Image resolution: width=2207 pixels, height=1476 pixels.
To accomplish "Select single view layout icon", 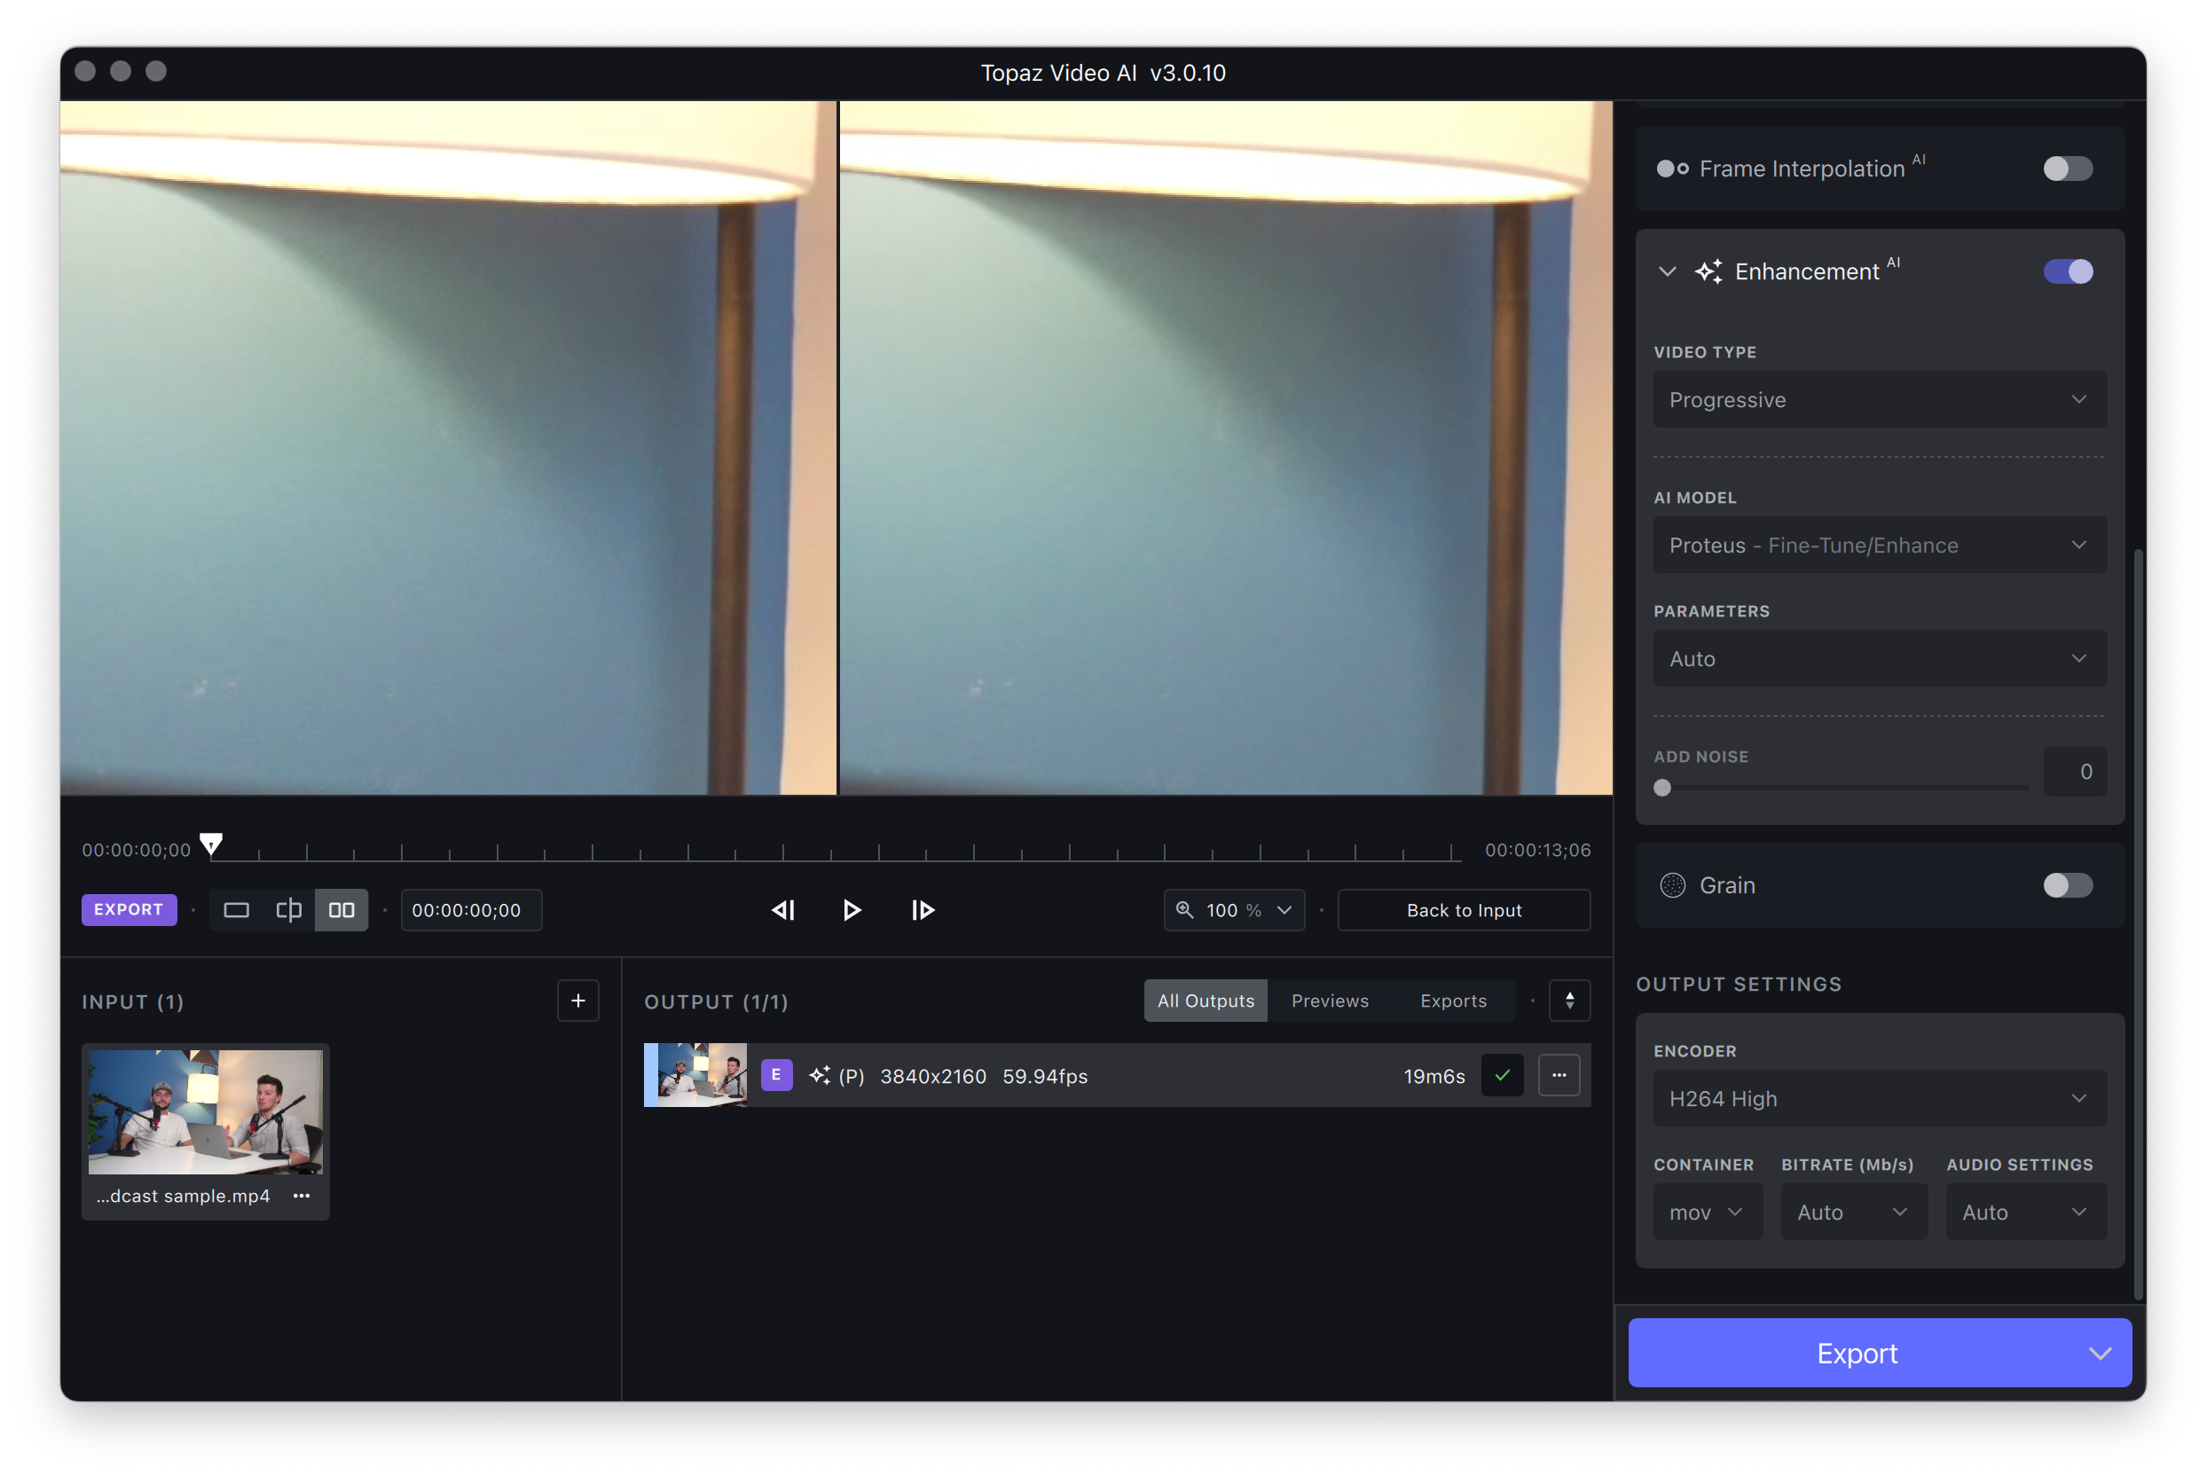I will click(x=236, y=910).
